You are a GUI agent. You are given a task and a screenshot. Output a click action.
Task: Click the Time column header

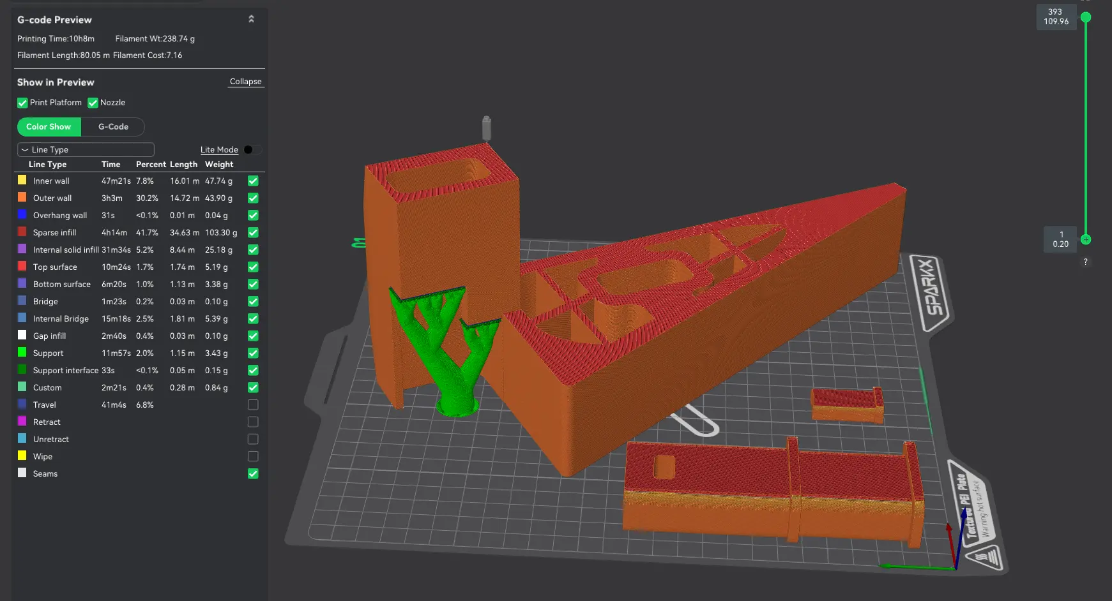coord(110,164)
